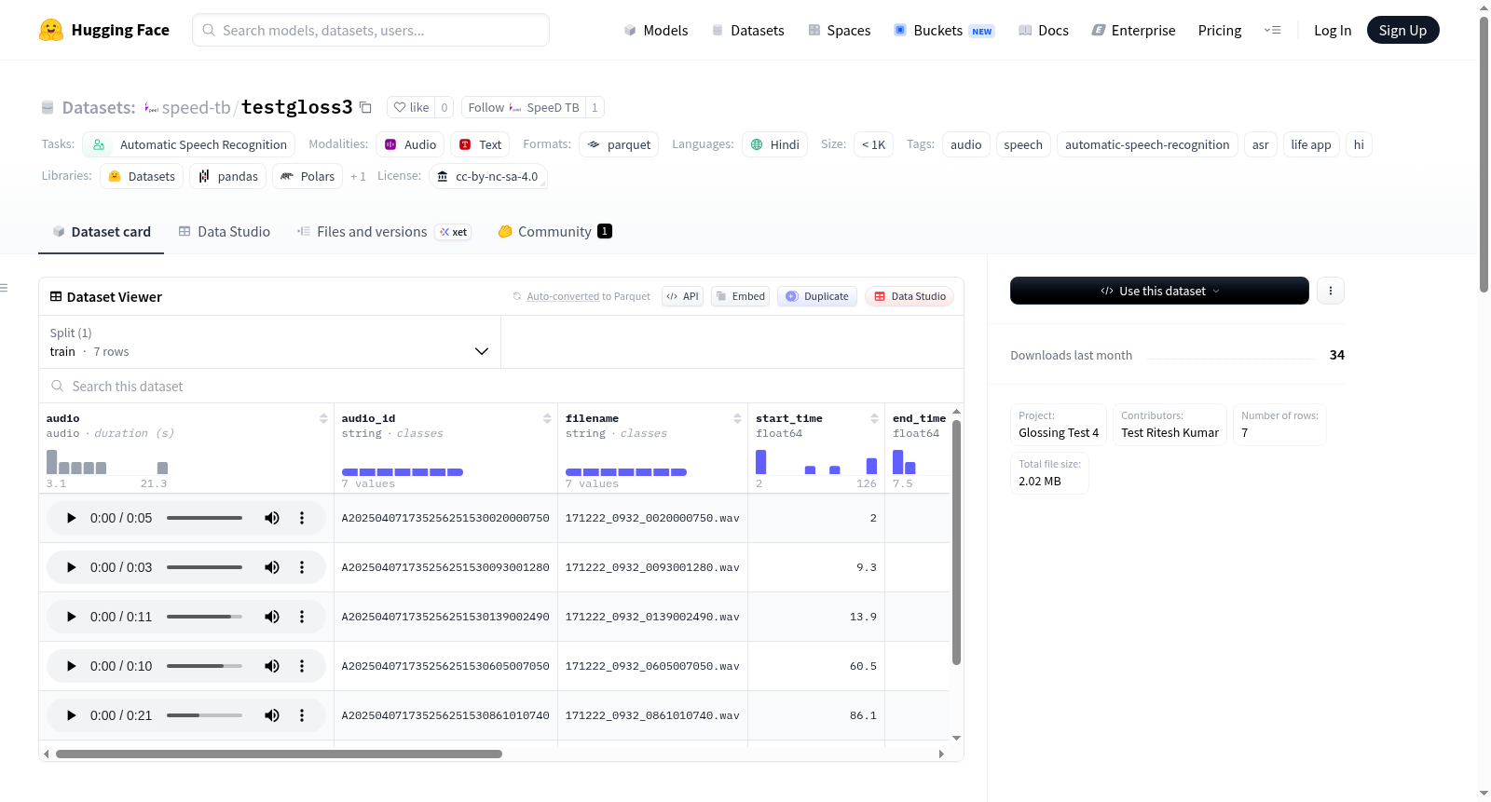Screen dimensions: 1491x802
Task: Open more options for the 0:11 audio
Action: [x=302, y=617]
